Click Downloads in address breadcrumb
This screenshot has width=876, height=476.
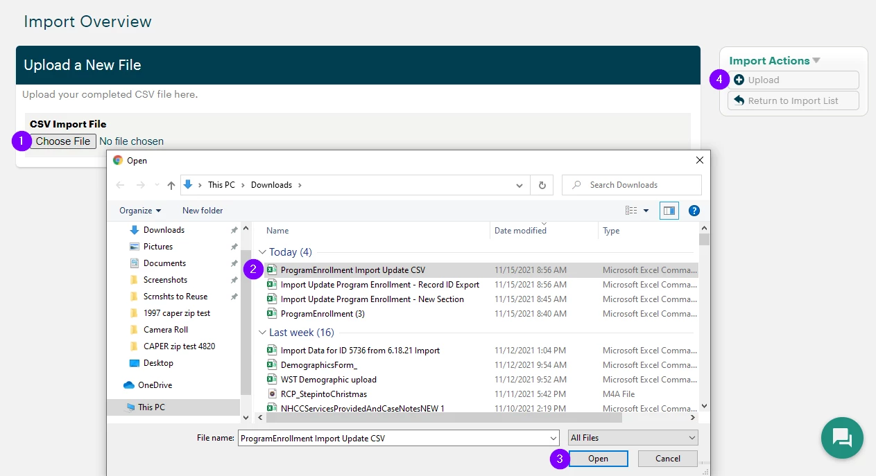coord(271,185)
